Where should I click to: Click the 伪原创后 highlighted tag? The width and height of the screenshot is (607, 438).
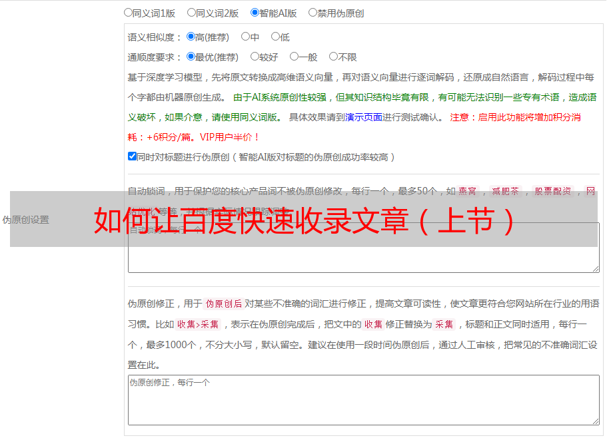pos(224,304)
